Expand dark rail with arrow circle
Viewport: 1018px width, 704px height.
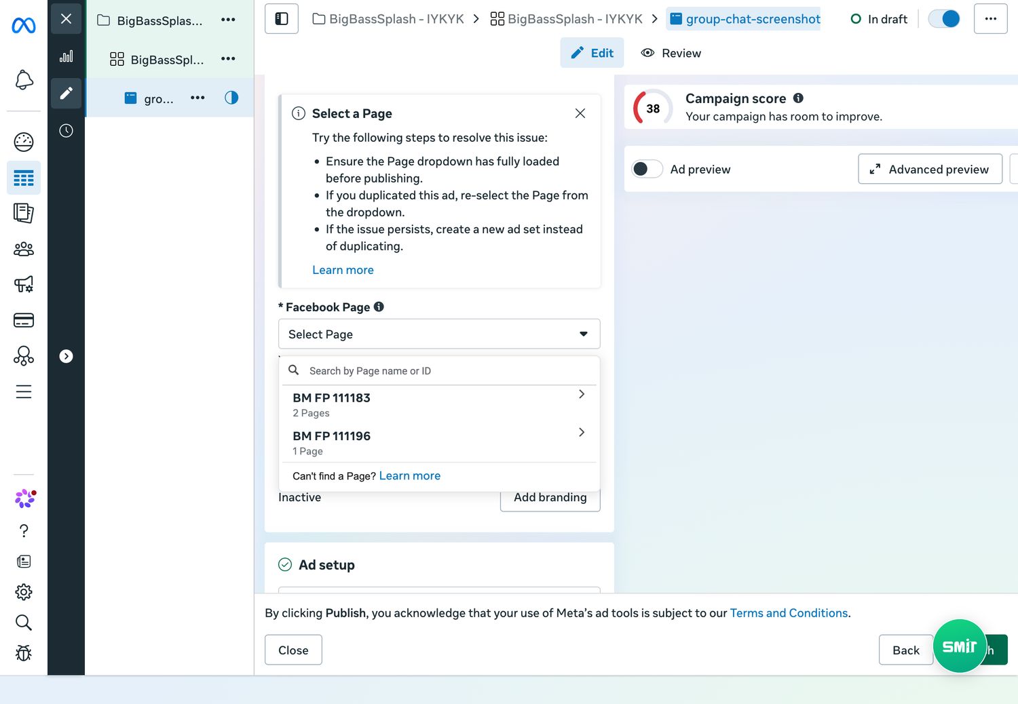click(66, 356)
